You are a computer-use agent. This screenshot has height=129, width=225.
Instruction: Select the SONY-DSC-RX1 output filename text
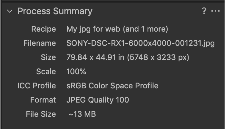click(141, 43)
